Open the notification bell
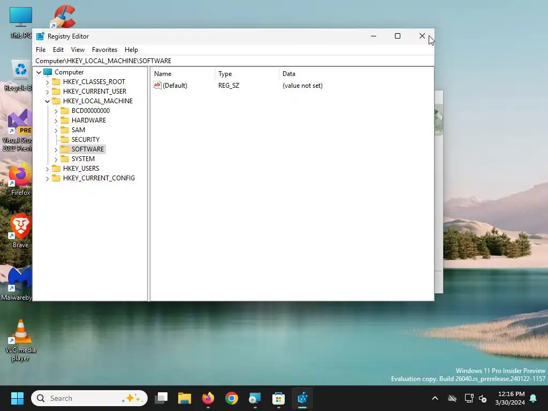548x411 pixels. 534,398
